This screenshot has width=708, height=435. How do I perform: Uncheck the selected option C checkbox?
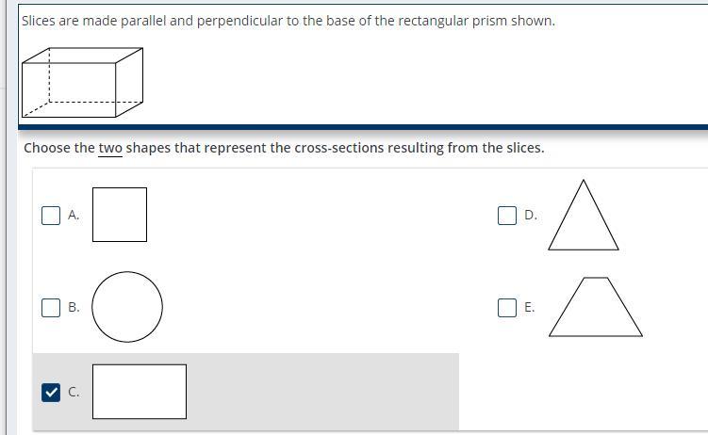[51, 393]
